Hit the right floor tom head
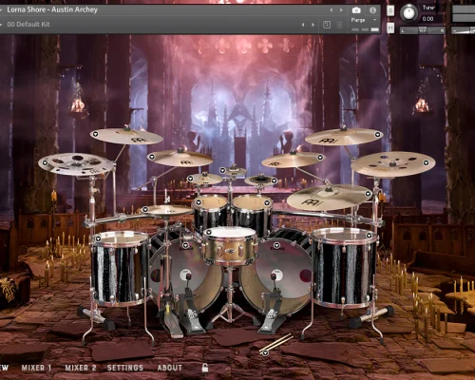The height and width of the screenshot is (380, 475). click(344, 235)
